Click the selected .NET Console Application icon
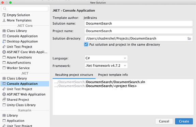This screenshot has height=127, width=196. tap(4, 84)
